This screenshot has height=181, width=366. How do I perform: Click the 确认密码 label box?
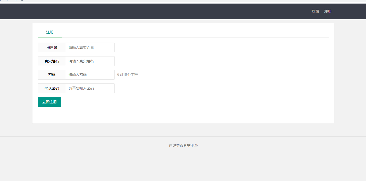52,88
